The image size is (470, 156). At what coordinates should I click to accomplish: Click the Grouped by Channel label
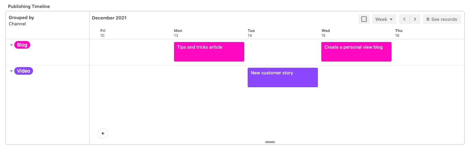[x=21, y=20]
